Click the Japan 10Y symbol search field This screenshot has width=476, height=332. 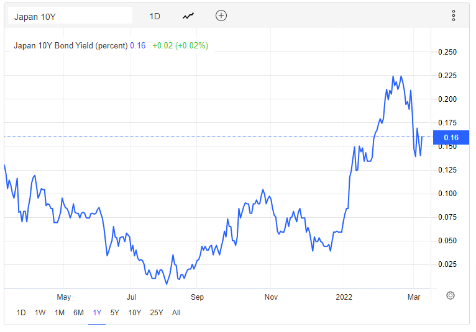(x=70, y=16)
